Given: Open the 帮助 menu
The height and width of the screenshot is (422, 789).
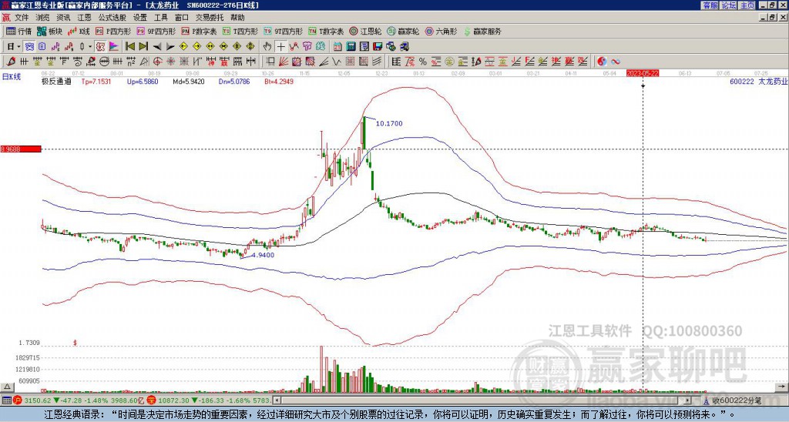Looking at the screenshot, I should [x=237, y=18].
